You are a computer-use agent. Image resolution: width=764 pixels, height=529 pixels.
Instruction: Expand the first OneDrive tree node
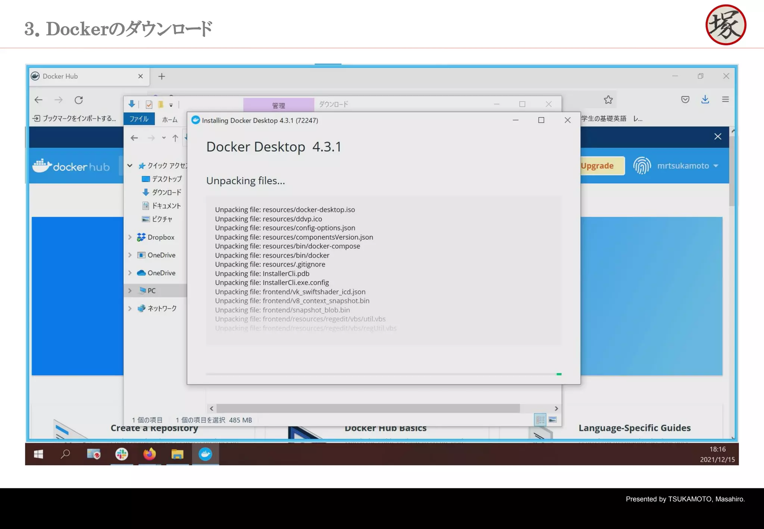tap(130, 255)
